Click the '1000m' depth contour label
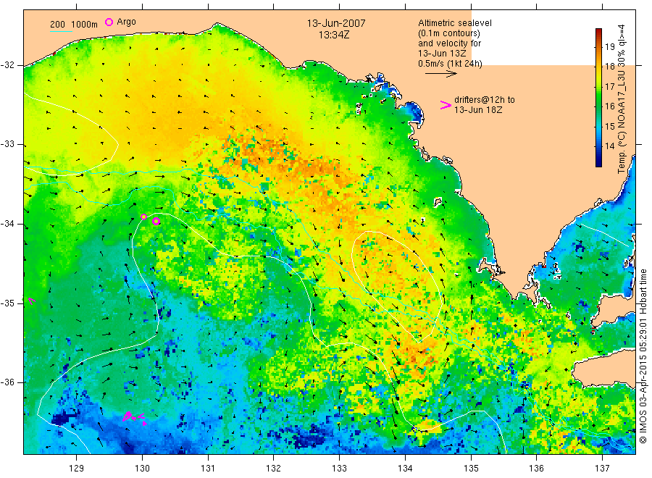The width and height of the screenshot is (652, 478). [85, 25]
